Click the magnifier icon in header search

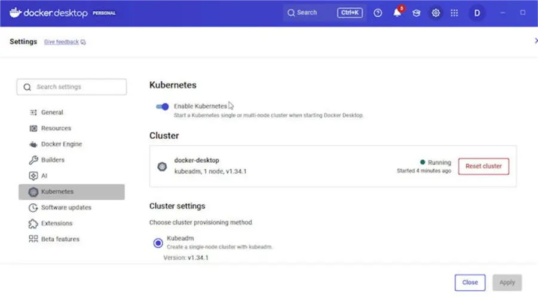pyautogui.click(x=291, y=13)
